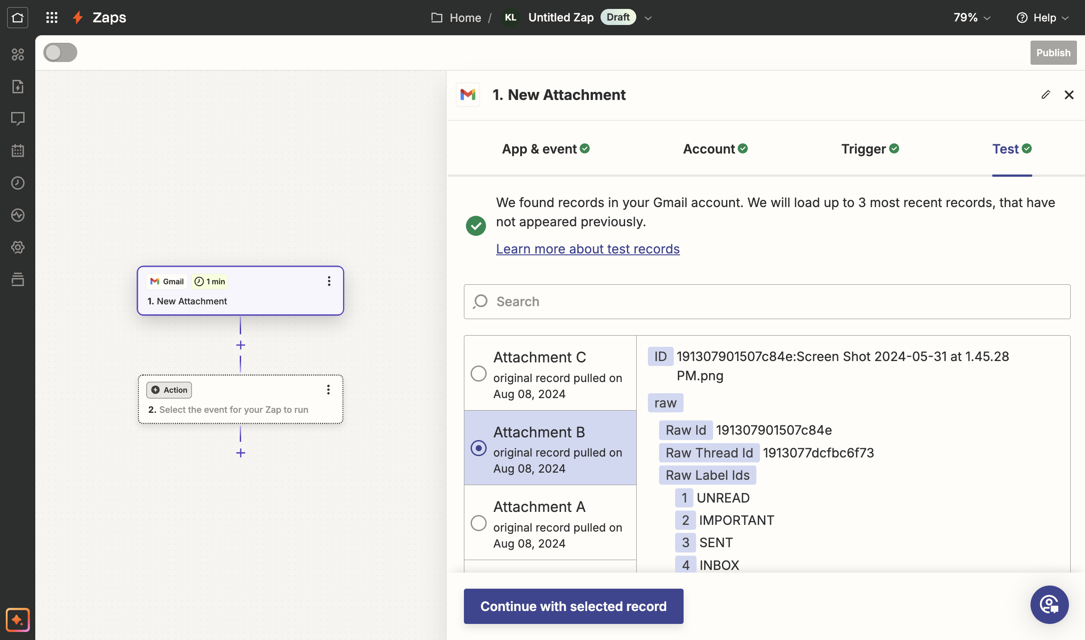Click the Zaps lightning bolt logo

click(x=78, y=17)
